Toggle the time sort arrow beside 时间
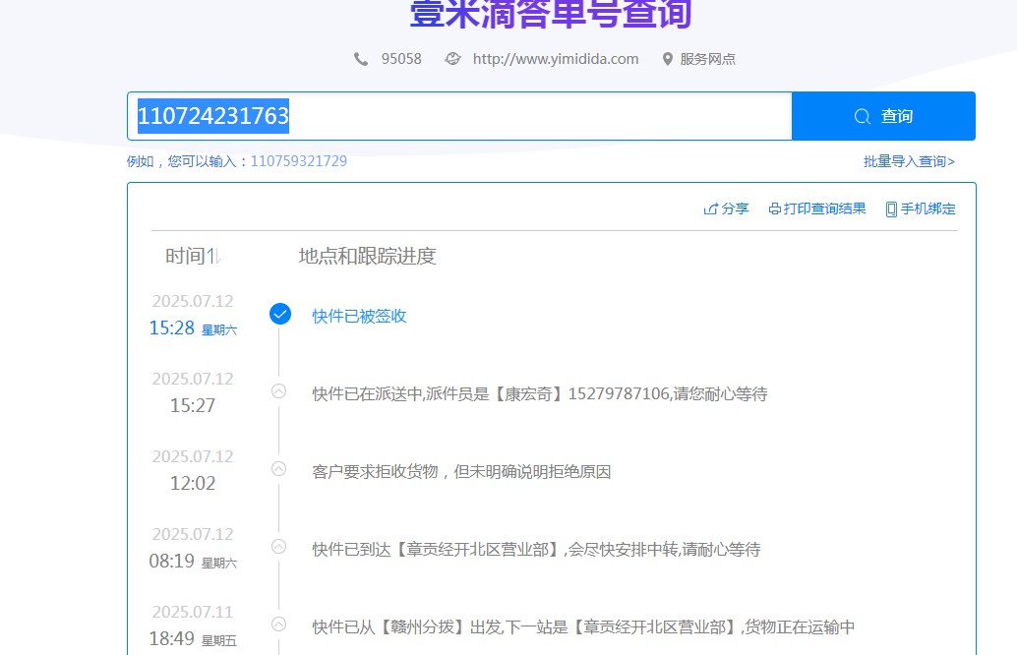 click(214, 256)
